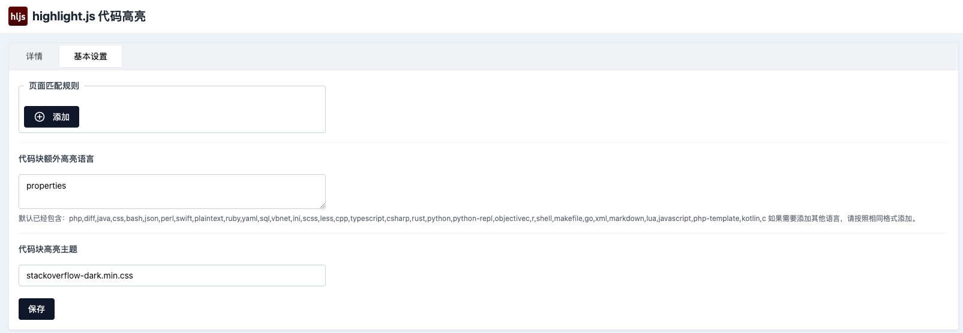Click the 代码块高亮主题 label
This screenshot has width=963, height=333.
click(x=48, y=249)
